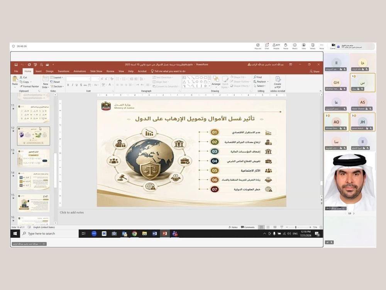
Task: Select slide 12 thumbnail
Action: click(34, 136)
